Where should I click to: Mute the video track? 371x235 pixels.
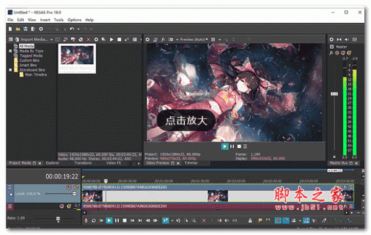pyautogui.click(x=69, y=187)
